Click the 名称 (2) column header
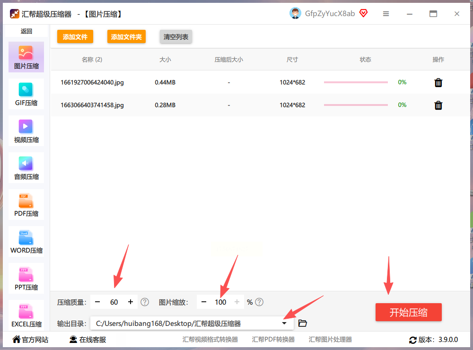Screen dimensions: 473x350 (92, 60)
